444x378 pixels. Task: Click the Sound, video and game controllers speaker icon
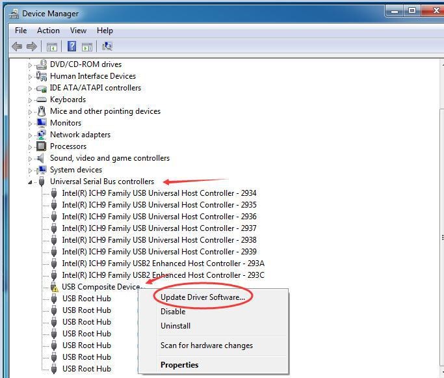tap(41, 158)
